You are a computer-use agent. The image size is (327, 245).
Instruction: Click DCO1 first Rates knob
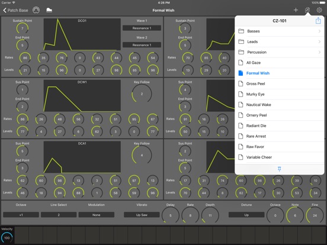[25, 58]
